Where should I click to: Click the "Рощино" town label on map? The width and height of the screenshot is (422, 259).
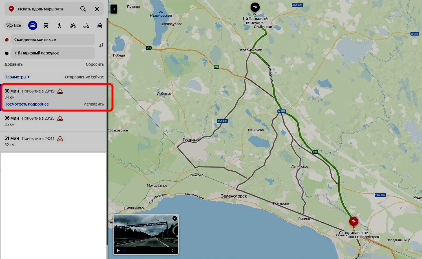(191, 140)
